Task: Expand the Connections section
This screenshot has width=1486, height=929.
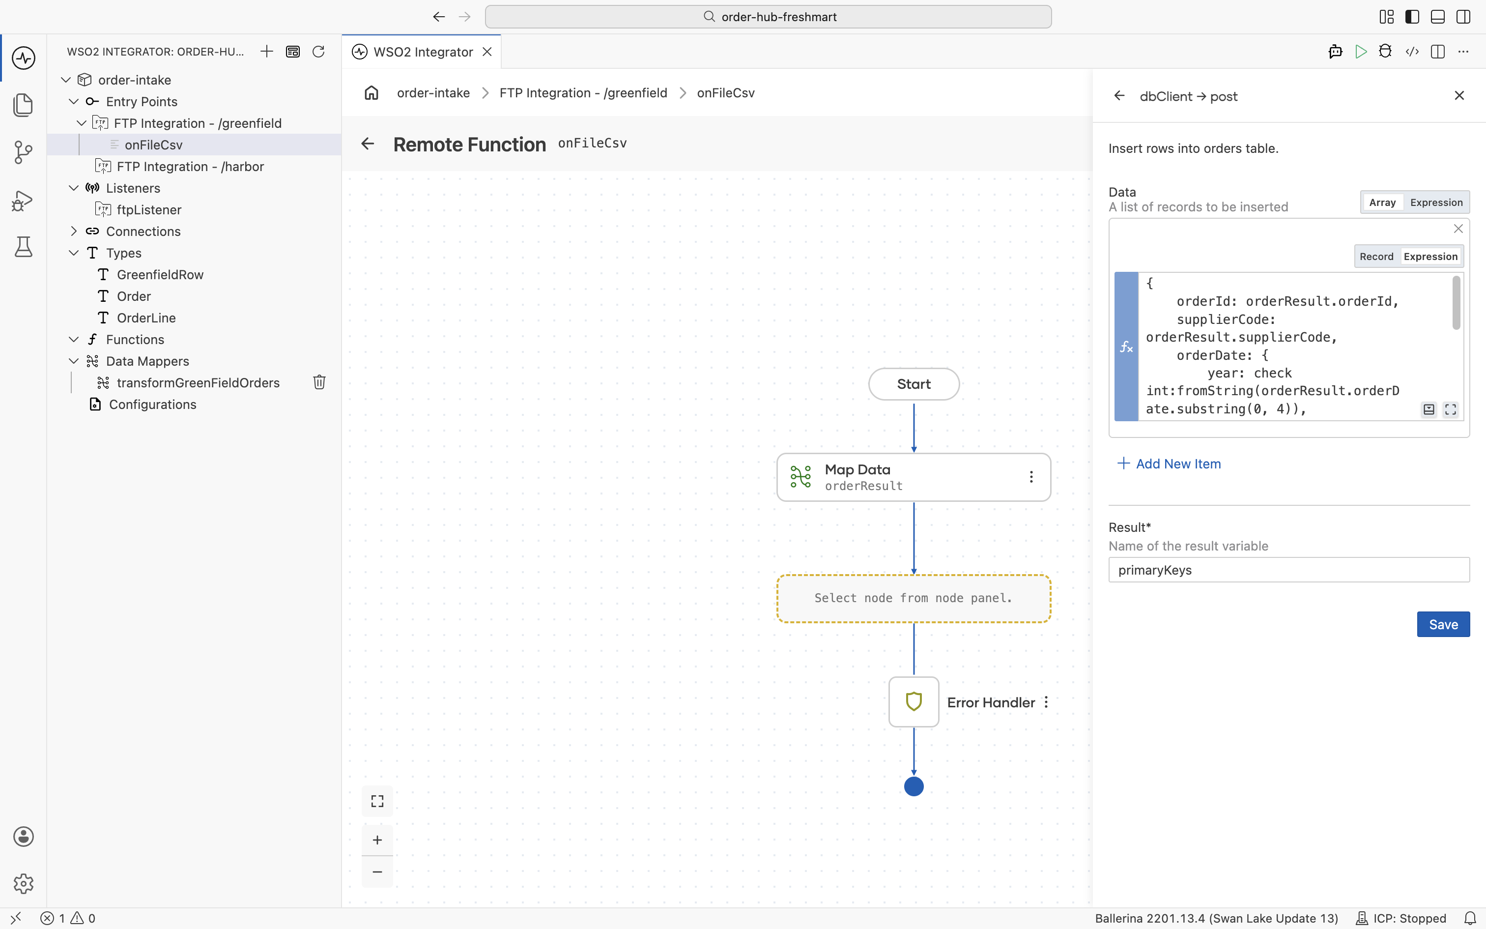Action: (x=74, y=232)
